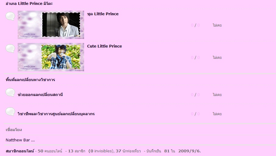Open the อำเภอ Little Prince มิโตะ category
This screenshot has width=276, height=156.
pyautogui.click(x=29, y=4)
